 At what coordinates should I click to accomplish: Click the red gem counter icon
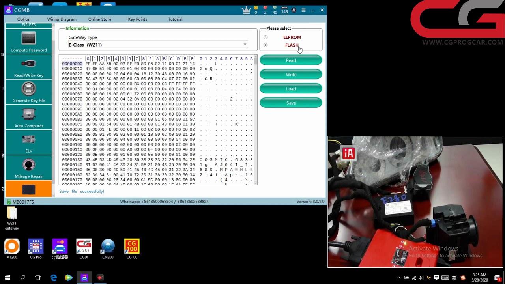click(265, 8)
